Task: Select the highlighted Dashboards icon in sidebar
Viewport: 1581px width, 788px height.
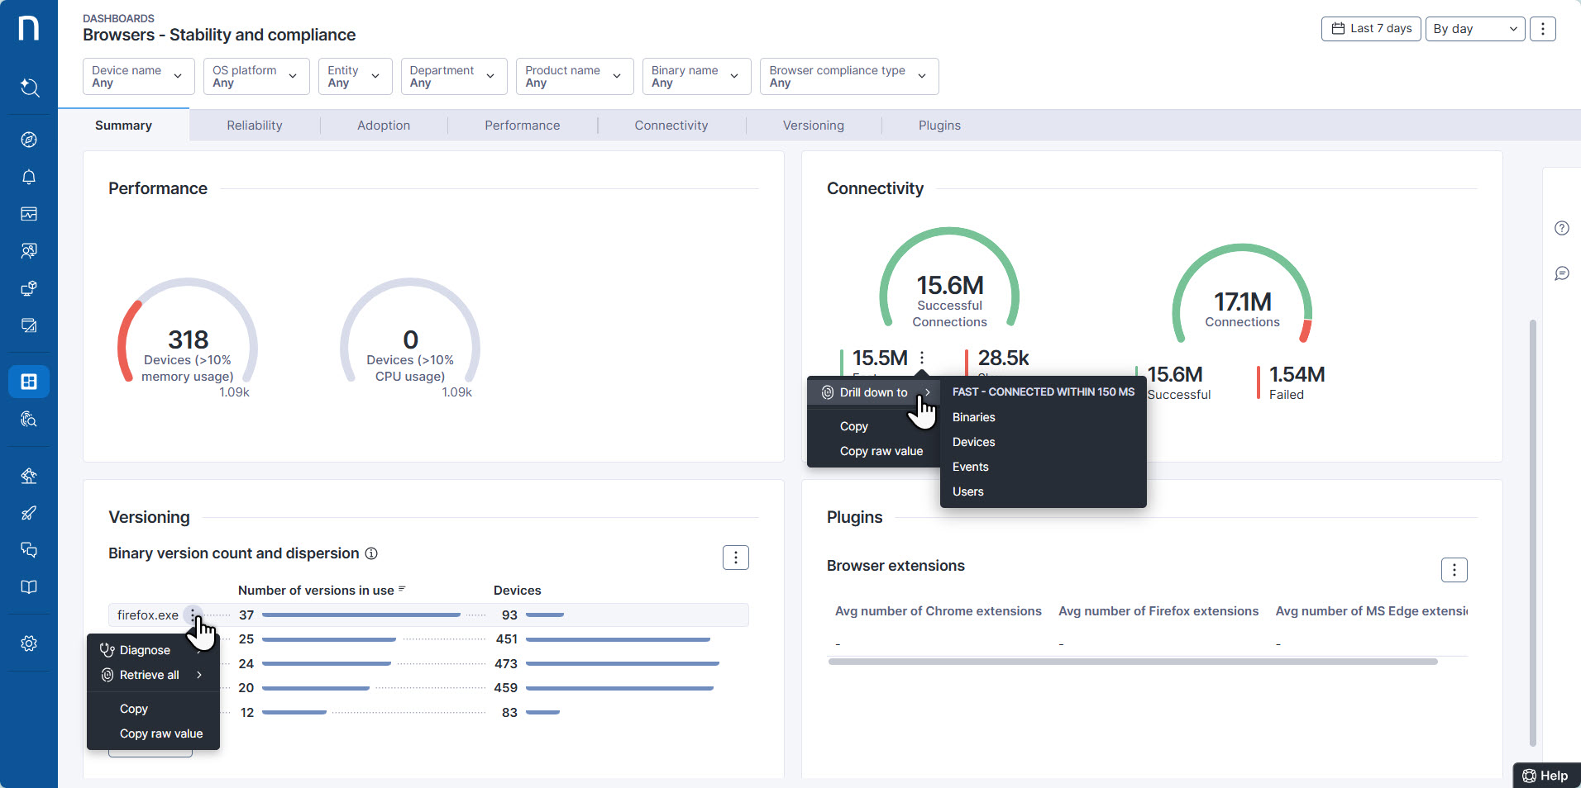Action: tap(29, 381)
